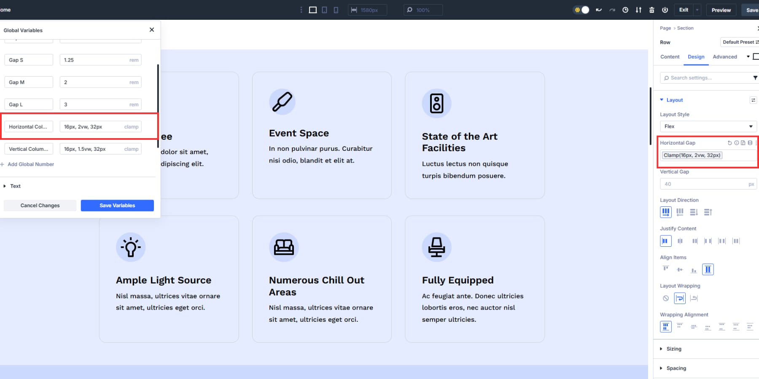Switch to tablet view icon
Viewport: 759px width, 379px height.
[324, 10]
